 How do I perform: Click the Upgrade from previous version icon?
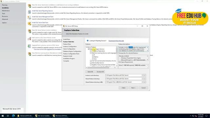pos(30,46)
